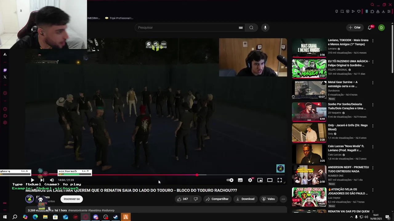Start voice search with microphone icon
This screenshot has width=394, height=221.
(265, 28)
